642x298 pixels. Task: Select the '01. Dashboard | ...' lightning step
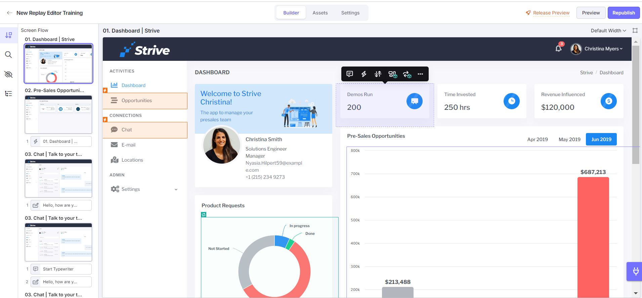tap(61, 141)
